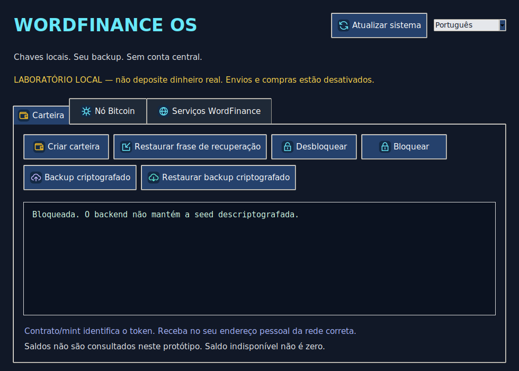519x371 pixels.
Task: Click the Nó Bitcoin node icon
Action: (86, 111)
